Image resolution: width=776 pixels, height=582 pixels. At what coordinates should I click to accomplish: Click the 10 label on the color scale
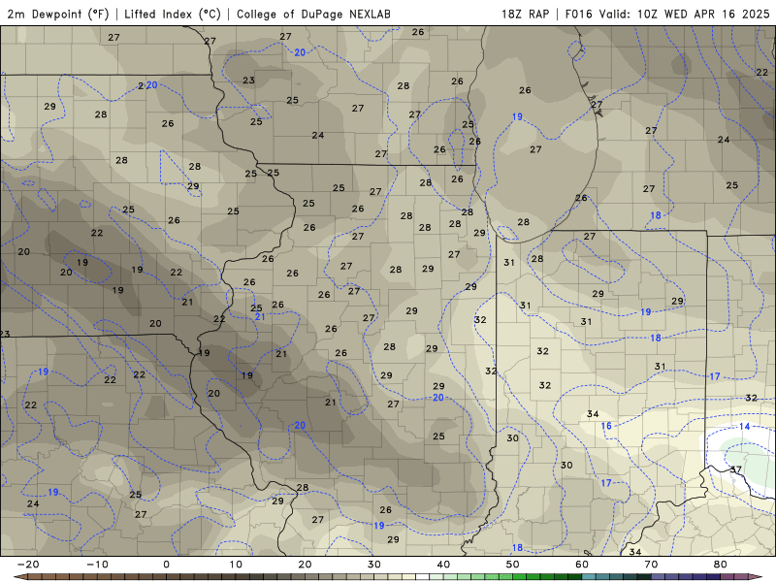click(x=236, y=565)
